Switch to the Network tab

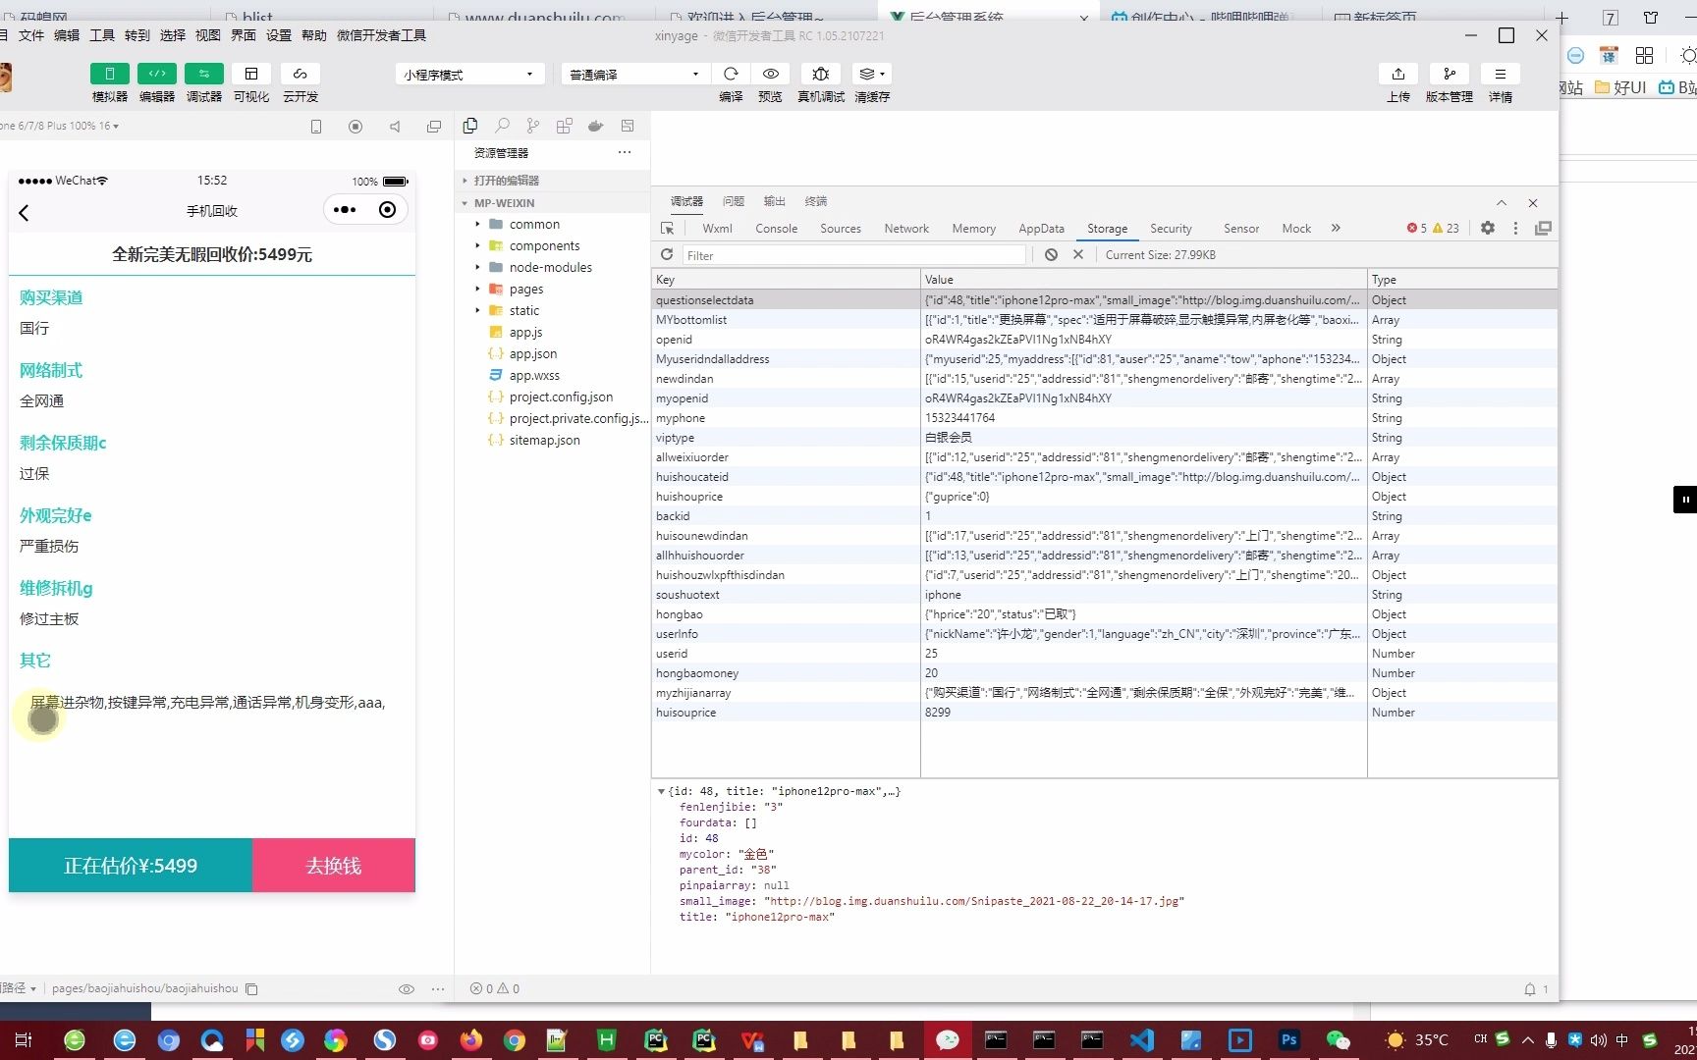click(905, 229)
